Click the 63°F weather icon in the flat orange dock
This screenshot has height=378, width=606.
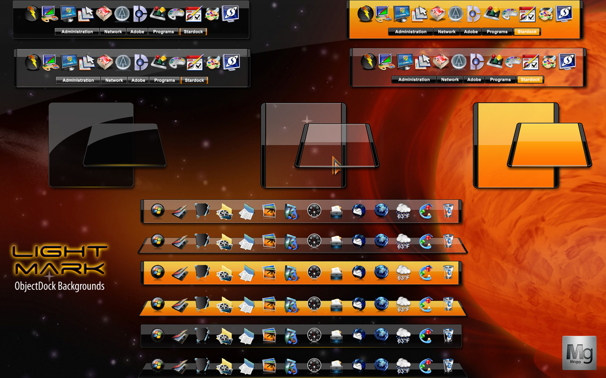[403, 273]
